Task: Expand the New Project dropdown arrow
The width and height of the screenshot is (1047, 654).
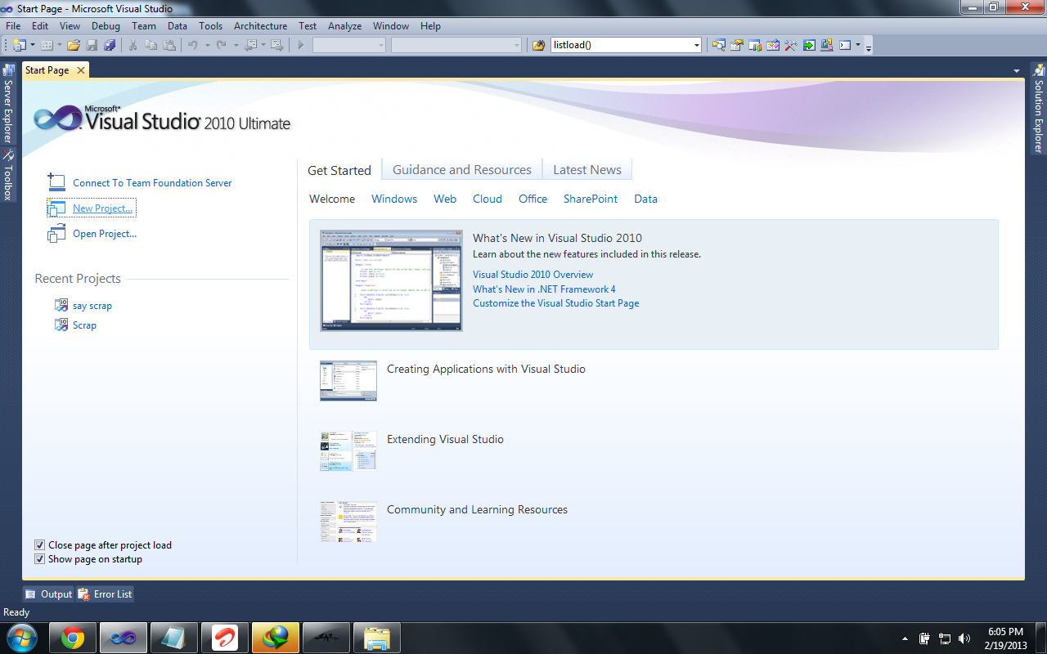Action: [x=33, y=45]
